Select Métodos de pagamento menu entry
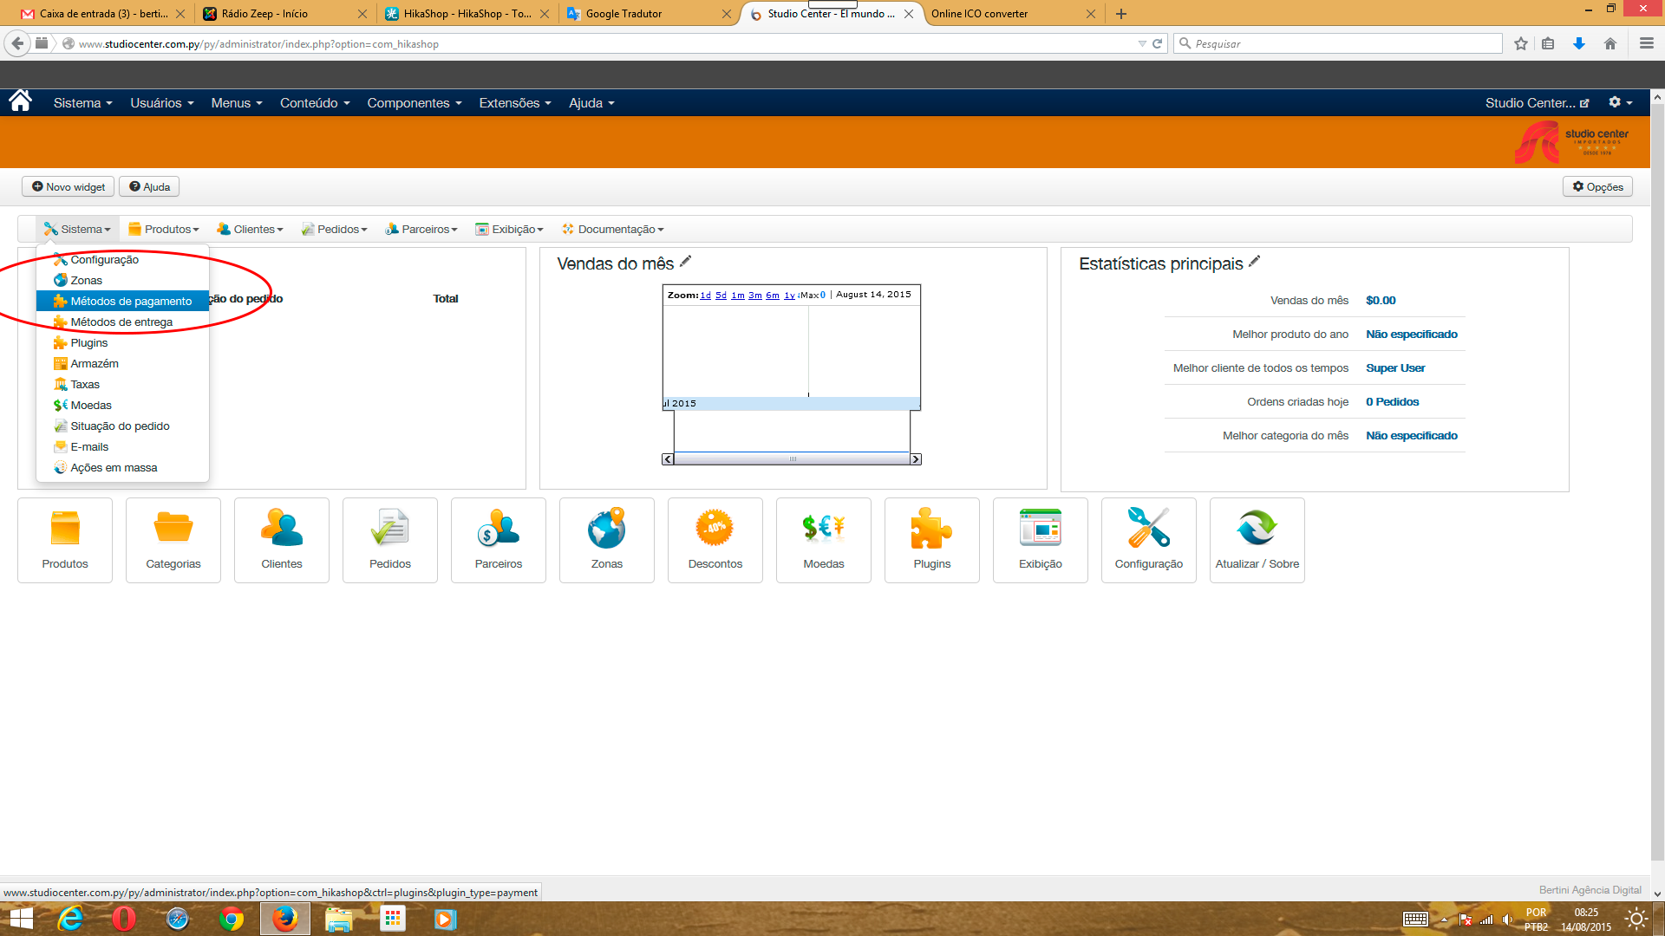 click(131, 302)
